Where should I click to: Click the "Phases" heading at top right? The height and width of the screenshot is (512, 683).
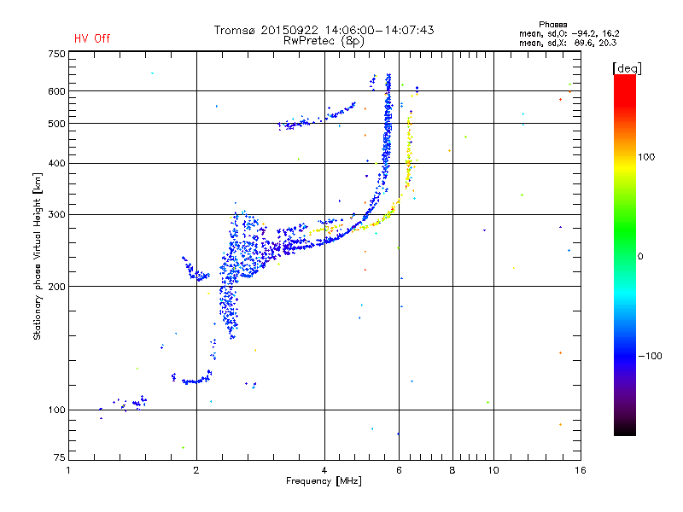[552, 25]
